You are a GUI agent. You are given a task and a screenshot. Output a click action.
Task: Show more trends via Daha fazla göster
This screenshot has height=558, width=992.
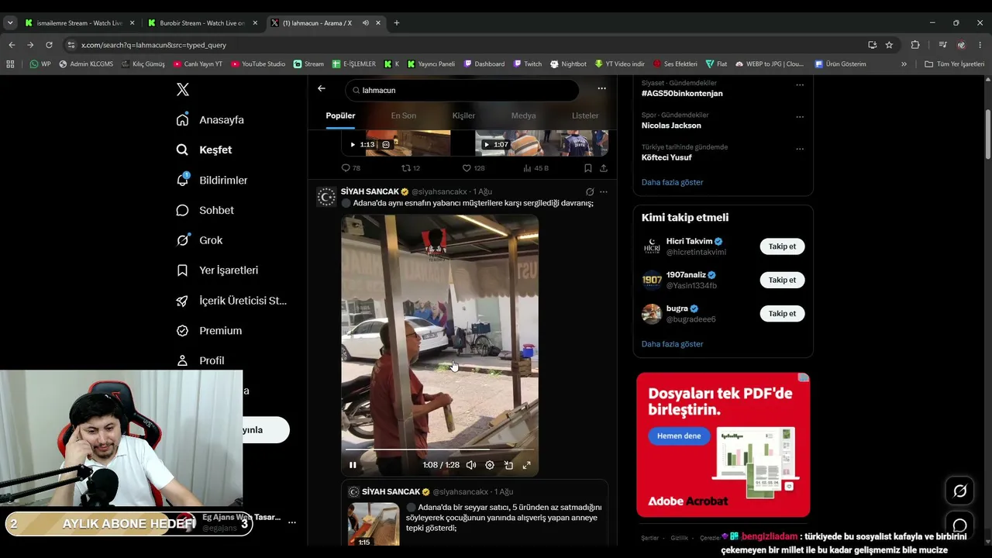pyautogui.click(x=673, y=182)
